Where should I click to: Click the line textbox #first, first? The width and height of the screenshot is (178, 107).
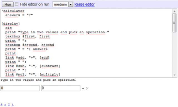pyautogui.click(x=28, y=36)
